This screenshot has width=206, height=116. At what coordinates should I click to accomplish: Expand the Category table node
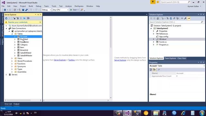coord(15,45)
